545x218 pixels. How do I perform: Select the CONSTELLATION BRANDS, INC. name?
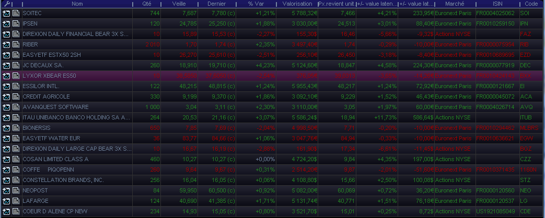63,180
